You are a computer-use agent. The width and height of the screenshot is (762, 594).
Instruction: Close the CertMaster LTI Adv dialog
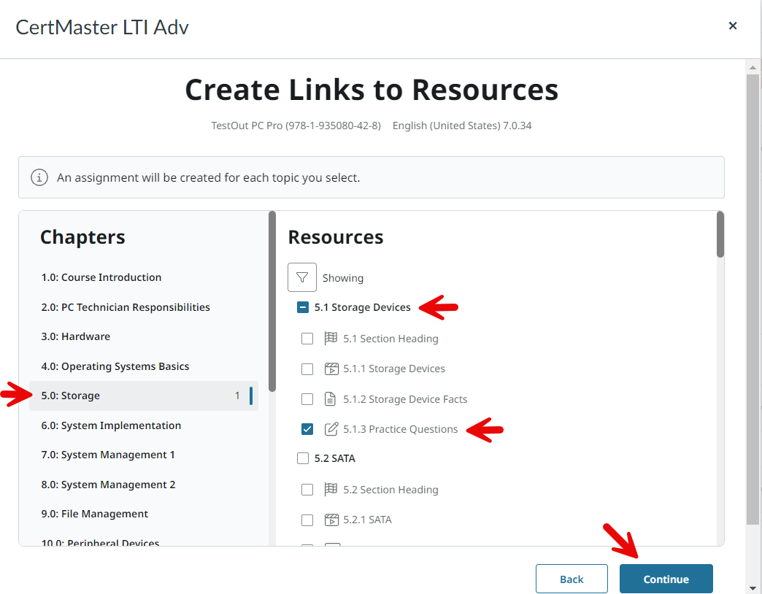coord(733,26)
